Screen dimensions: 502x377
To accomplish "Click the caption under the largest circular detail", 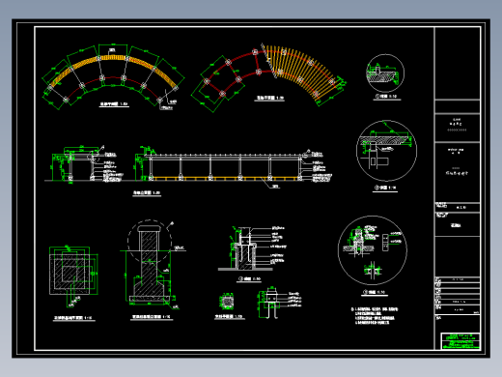I will [375, 292].
